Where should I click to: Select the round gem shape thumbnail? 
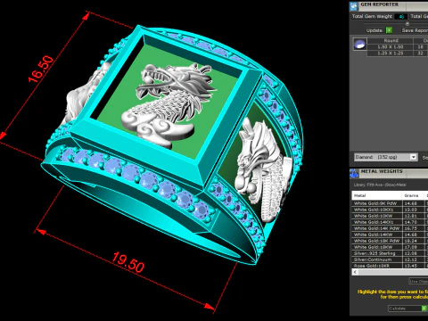(x=359, y=45)
